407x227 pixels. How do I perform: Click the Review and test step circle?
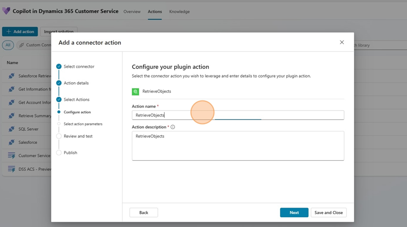pos(59,136)
